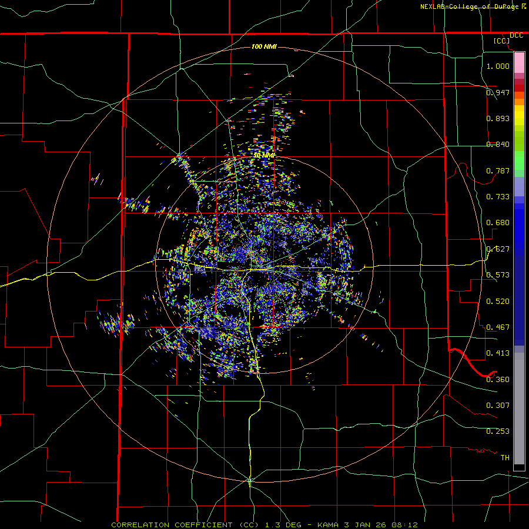This screenshot has height=529, width=529.
Task: Click the 0.627 scale value
Action: [x=498, y=249]
